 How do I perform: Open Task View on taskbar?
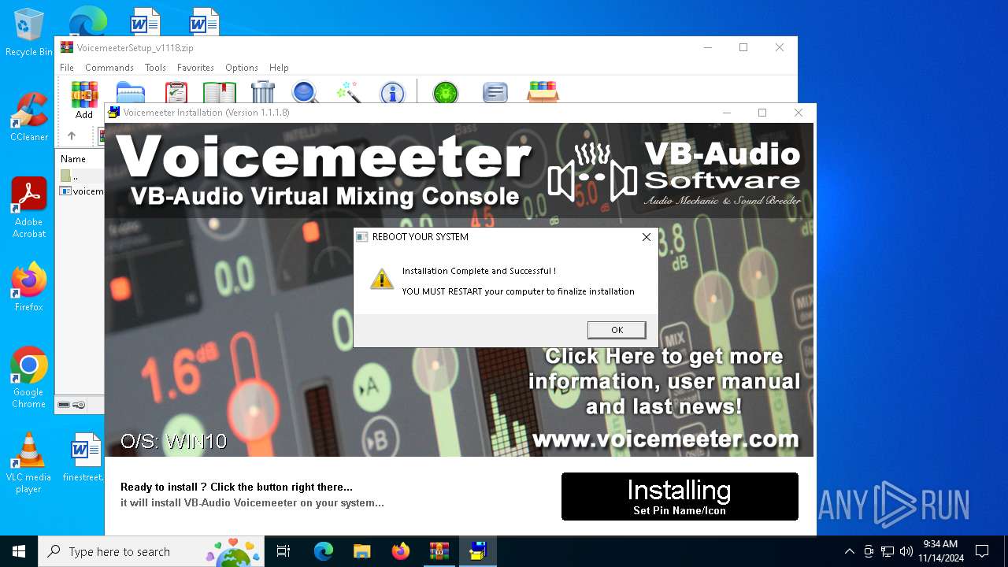point(283,551)
